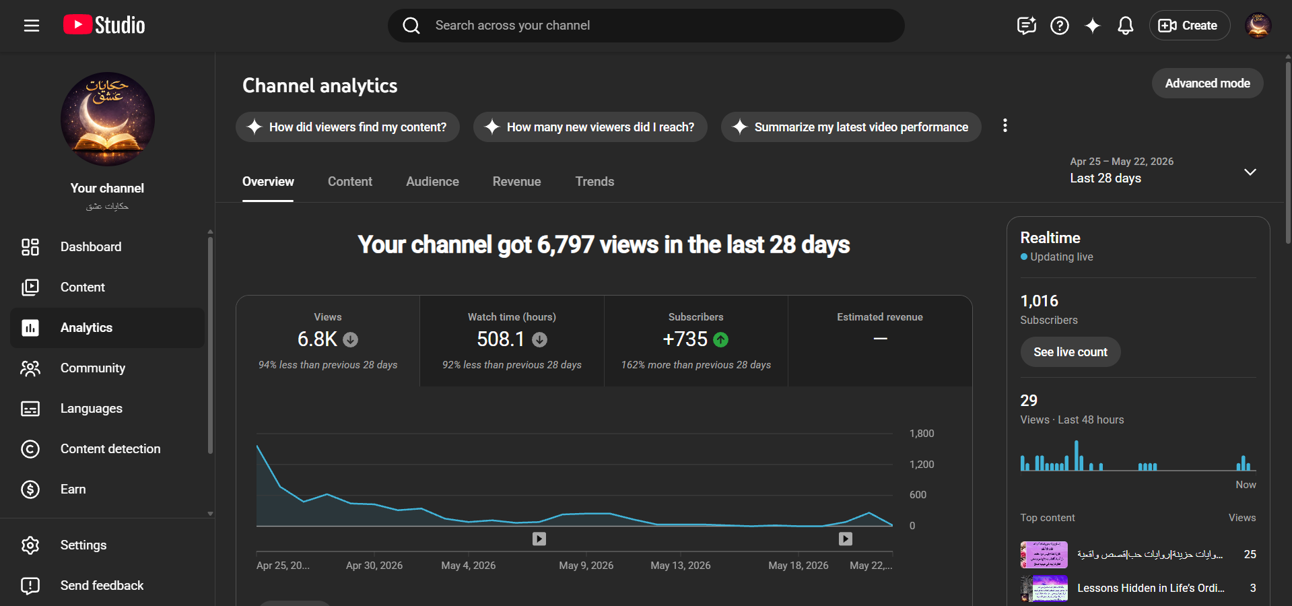This screenshot has height=606, width=1292.
Task: Click the channel profile picture in sidebar
Action: 108,119
